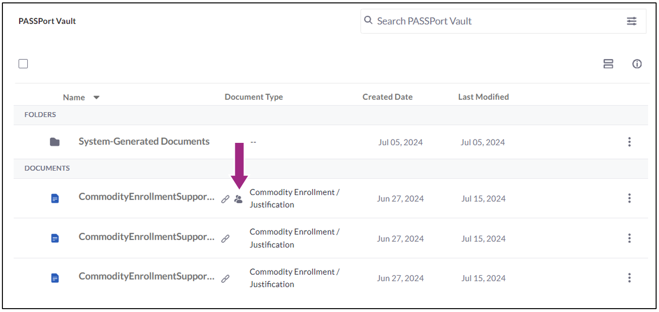Open the first CommodityEnrollmentSupport document

click(x=147, y=196)
